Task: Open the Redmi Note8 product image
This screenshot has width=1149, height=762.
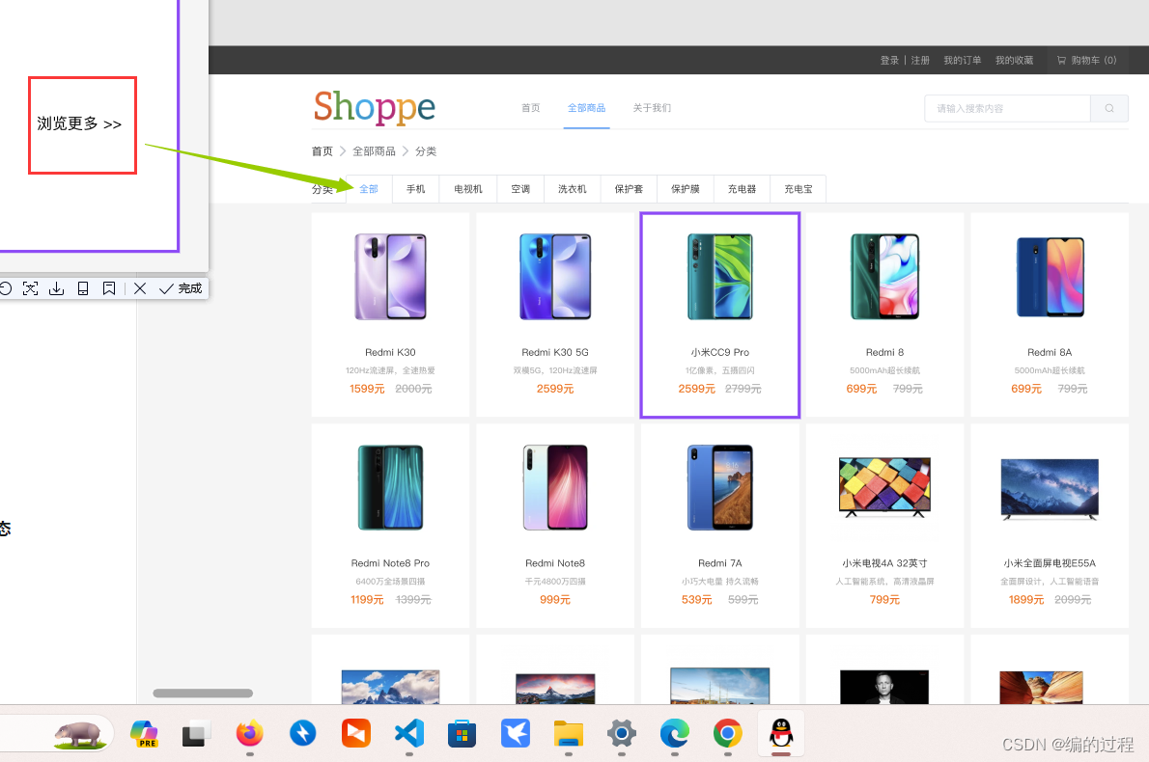Action: 555,487
